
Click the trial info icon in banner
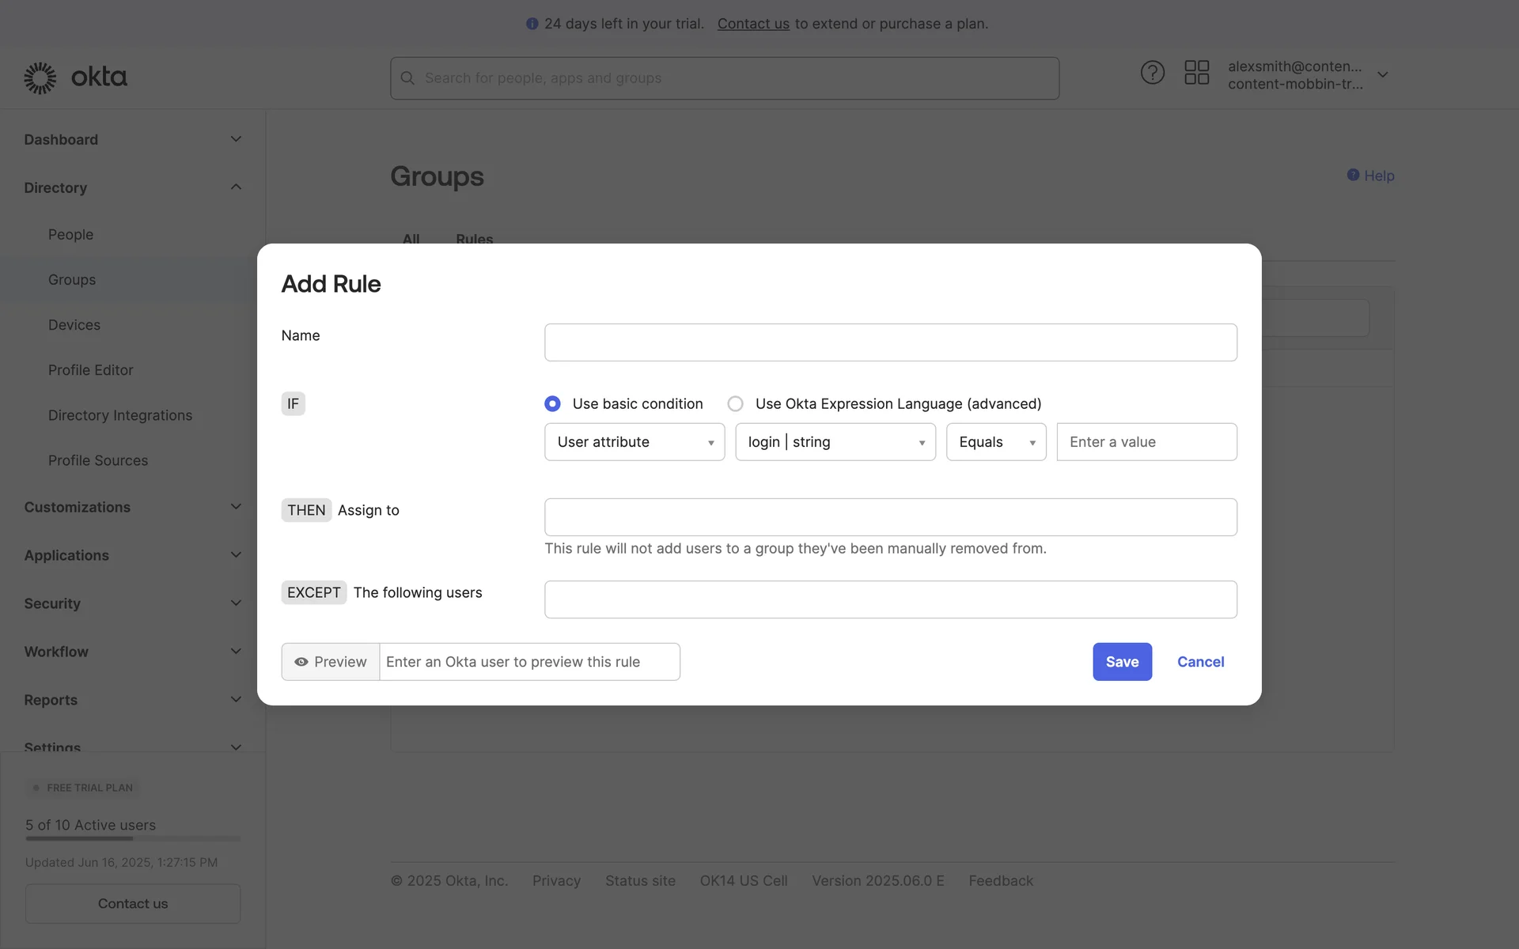pyautogui.click(x=532, y=24)
